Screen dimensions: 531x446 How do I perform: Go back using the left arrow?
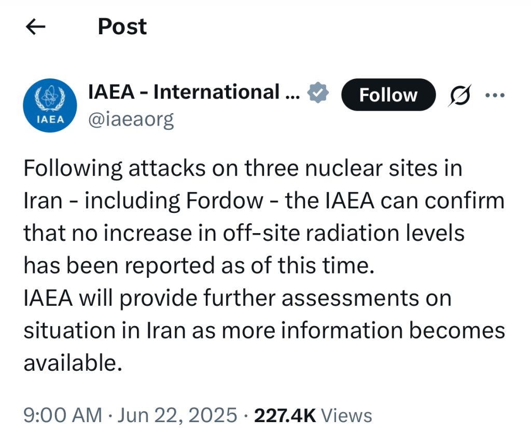pos(36,26)
